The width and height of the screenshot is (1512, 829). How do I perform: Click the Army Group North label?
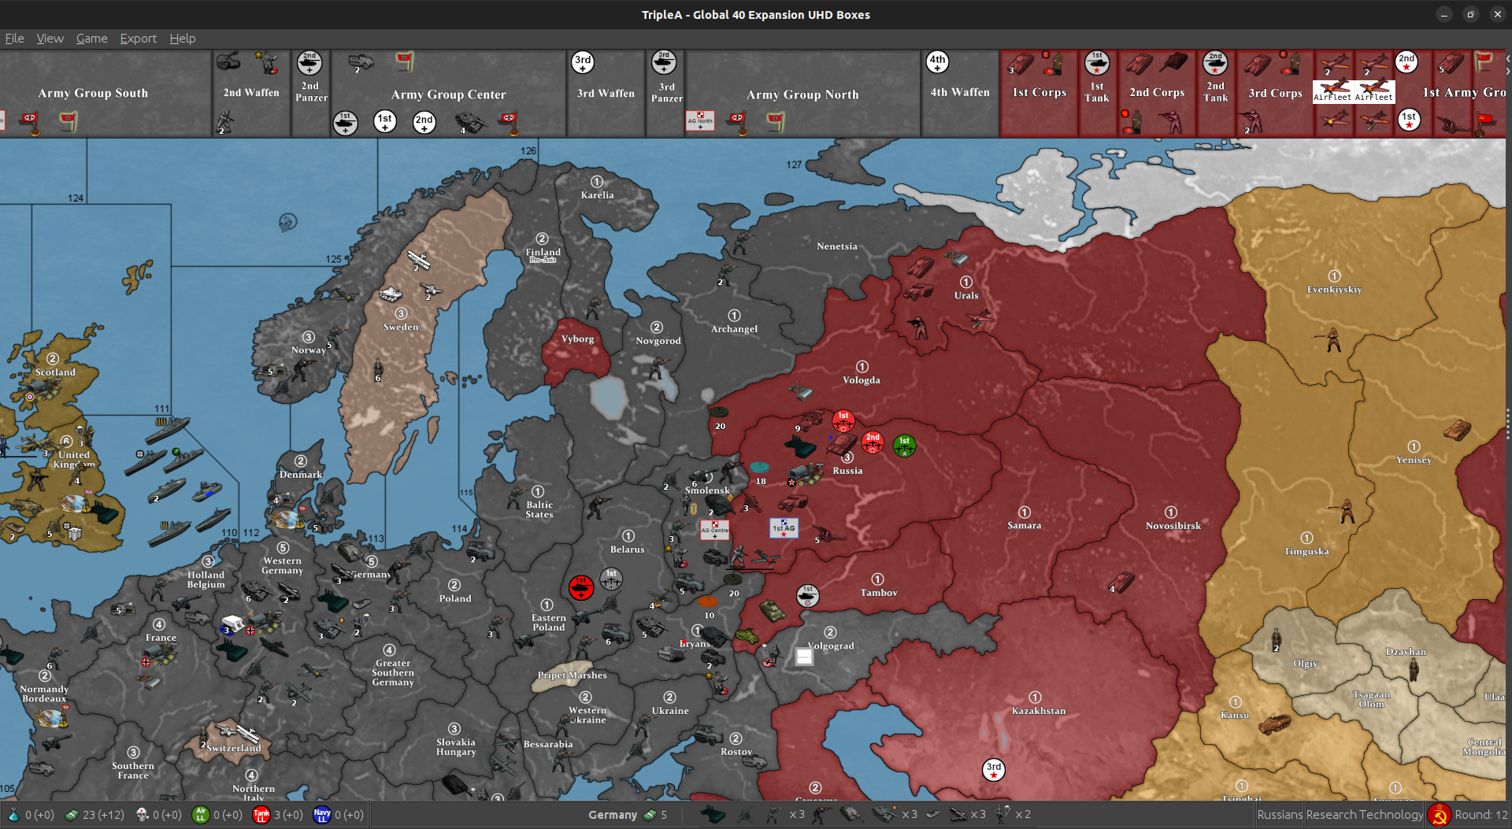[802, 94]
